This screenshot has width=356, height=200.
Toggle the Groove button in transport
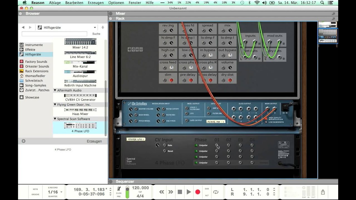coord(35,194)
